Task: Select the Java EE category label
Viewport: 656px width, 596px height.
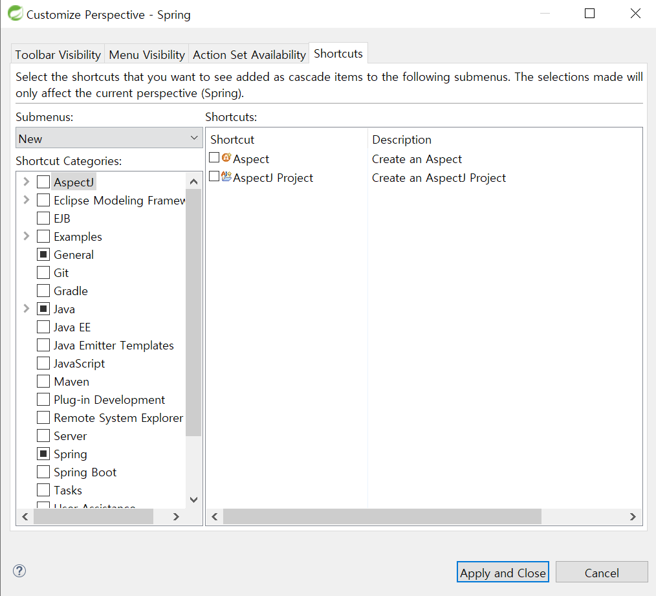Action: (x=72, y=327)
